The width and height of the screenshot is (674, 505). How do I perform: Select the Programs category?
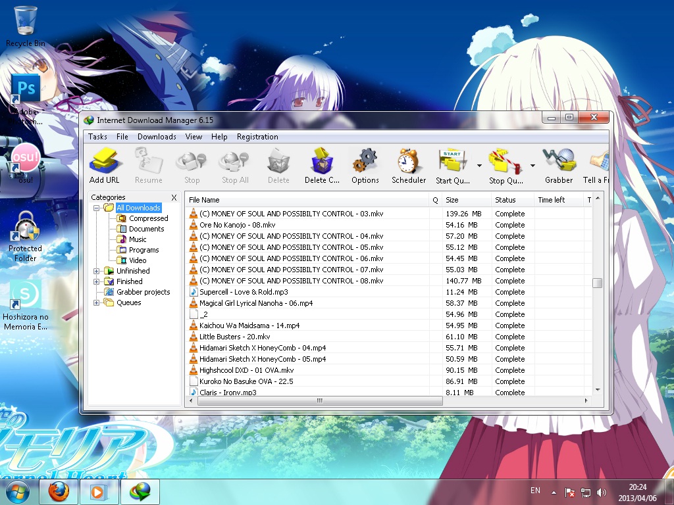(x=143, y=250)
